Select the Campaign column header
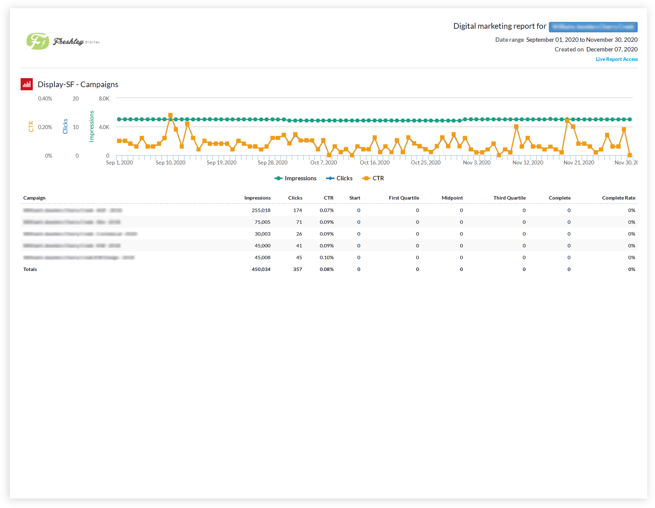This screenshot has height=508, width=655. pos(34,198)
